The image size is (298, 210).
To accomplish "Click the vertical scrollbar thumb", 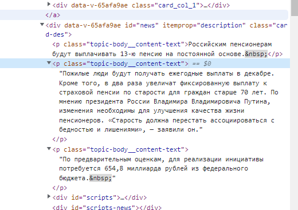I will point(295,8).
